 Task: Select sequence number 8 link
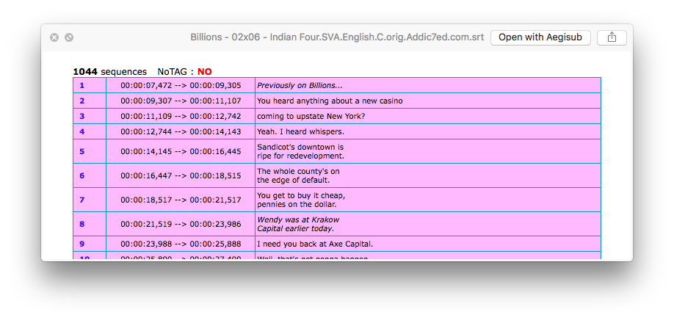click(x=81, y=224)
